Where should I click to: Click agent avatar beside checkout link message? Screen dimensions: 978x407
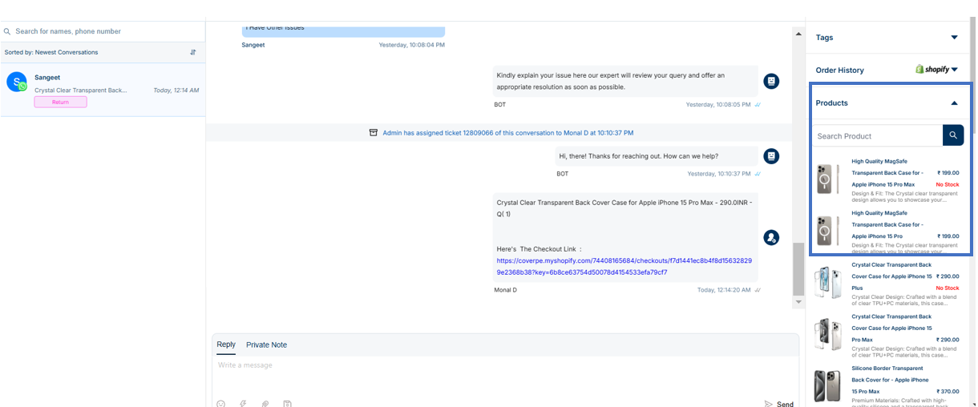(771, 237)
